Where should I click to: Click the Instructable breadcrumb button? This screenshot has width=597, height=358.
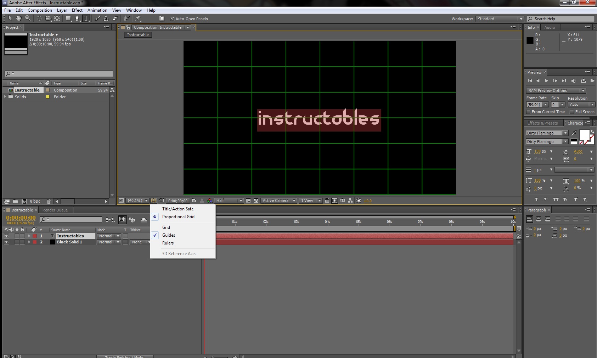138,35
